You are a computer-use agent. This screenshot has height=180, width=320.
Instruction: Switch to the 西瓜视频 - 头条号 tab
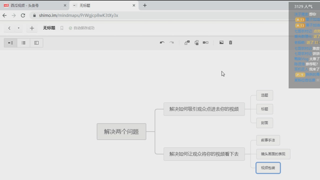click(x=35, y=5)
